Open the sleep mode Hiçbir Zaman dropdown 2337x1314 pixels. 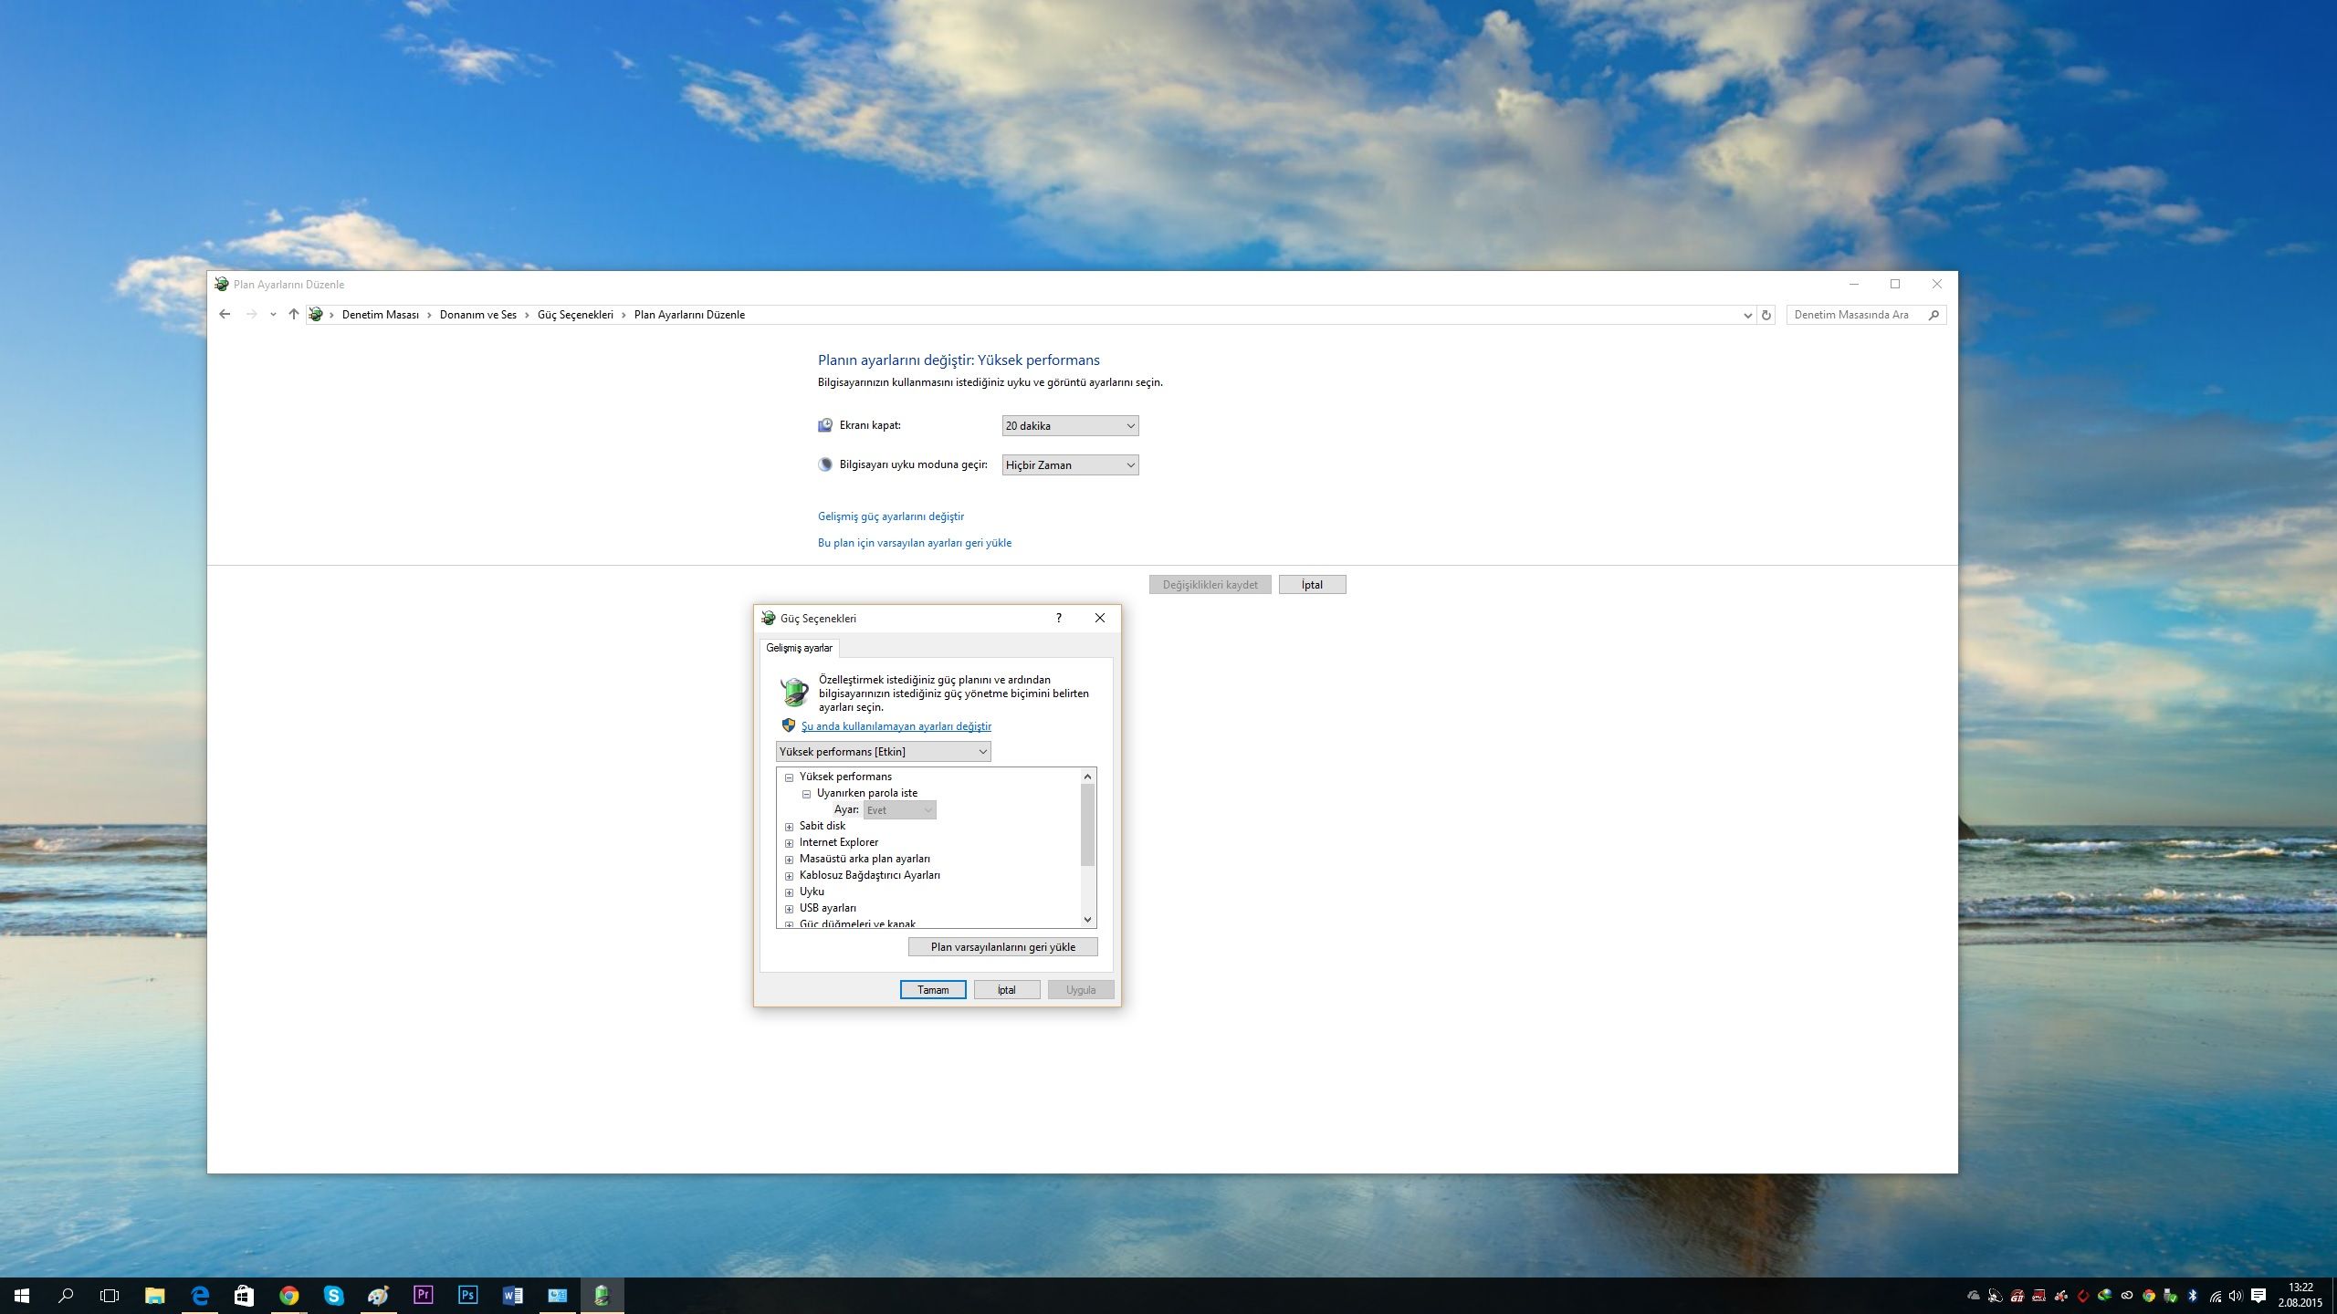(1070, 465)
